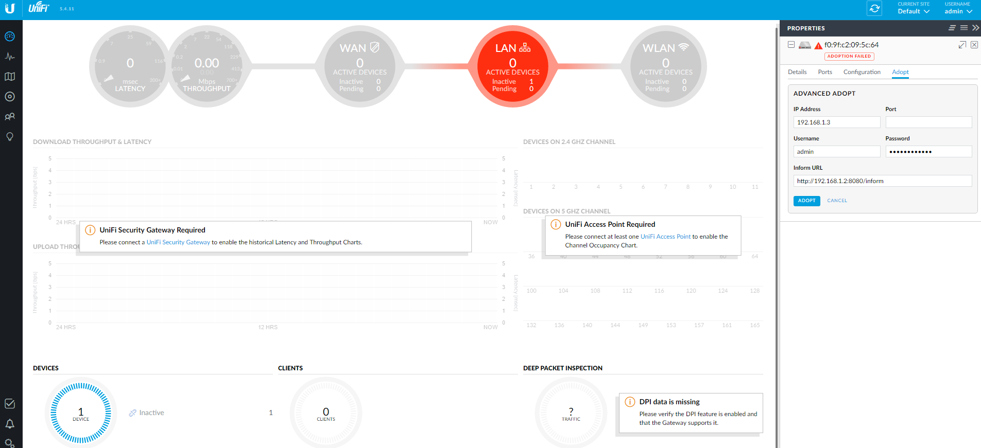
Task: Close the f0:9f:c2:09:5c:64 device properties
Action: tap(974, 45)
